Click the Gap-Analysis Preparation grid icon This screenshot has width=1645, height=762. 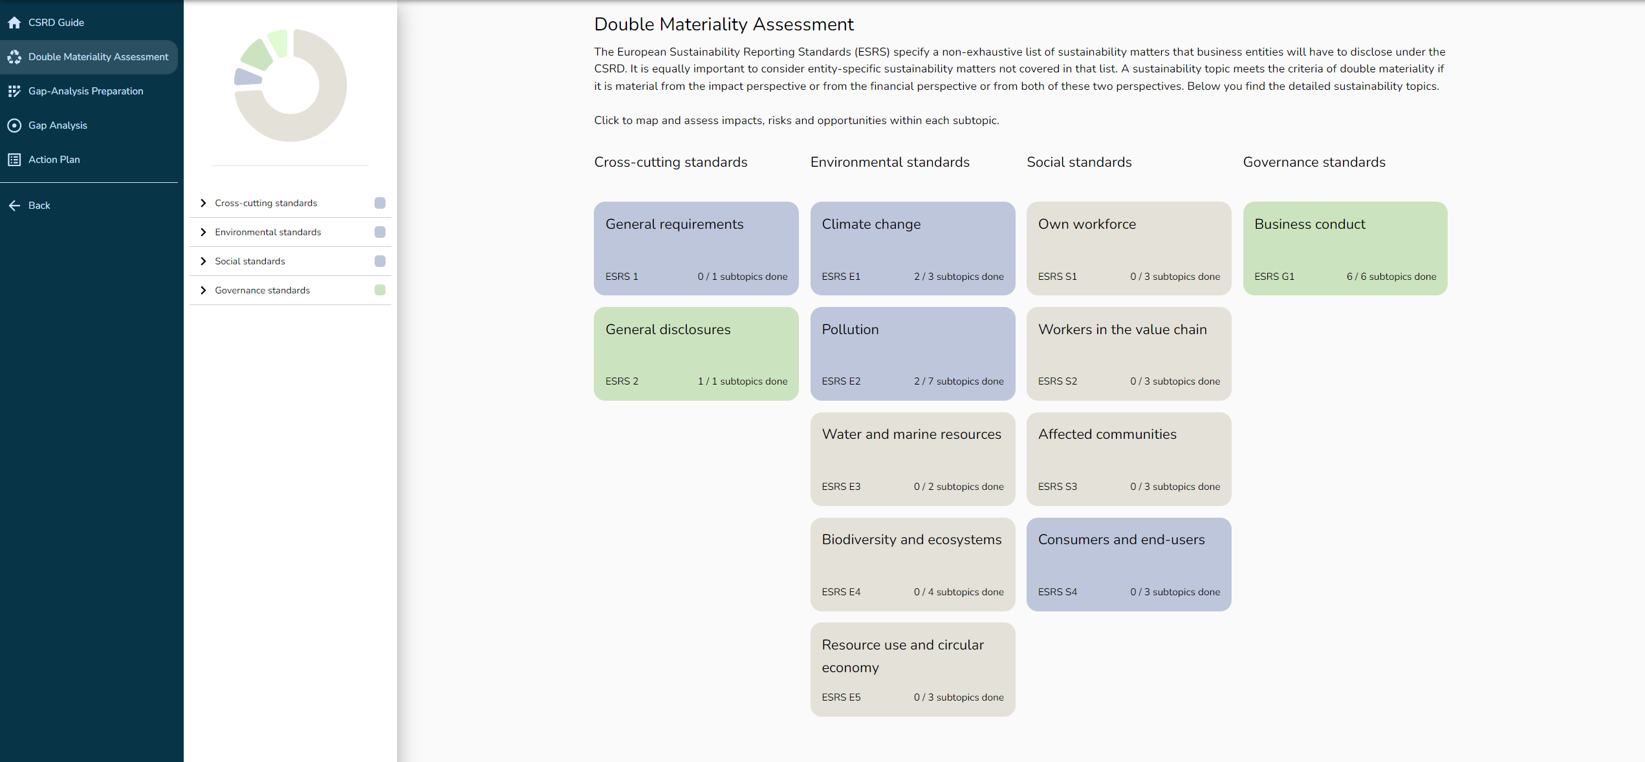[14, 91]
